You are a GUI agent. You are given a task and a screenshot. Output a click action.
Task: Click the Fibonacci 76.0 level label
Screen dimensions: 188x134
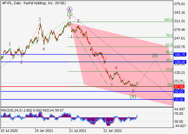click(169, 35)
